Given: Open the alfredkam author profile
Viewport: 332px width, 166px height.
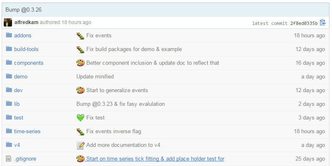Looking at the screenshot, I should point(26,22).
